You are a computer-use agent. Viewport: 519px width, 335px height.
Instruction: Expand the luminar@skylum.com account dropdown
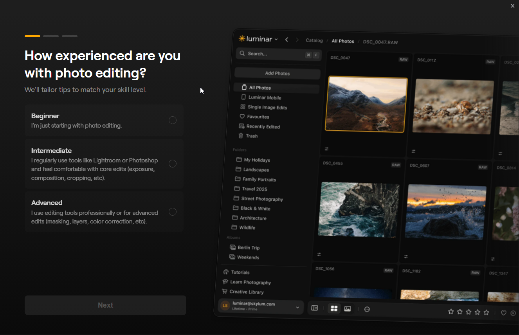[x=261, y=306]
